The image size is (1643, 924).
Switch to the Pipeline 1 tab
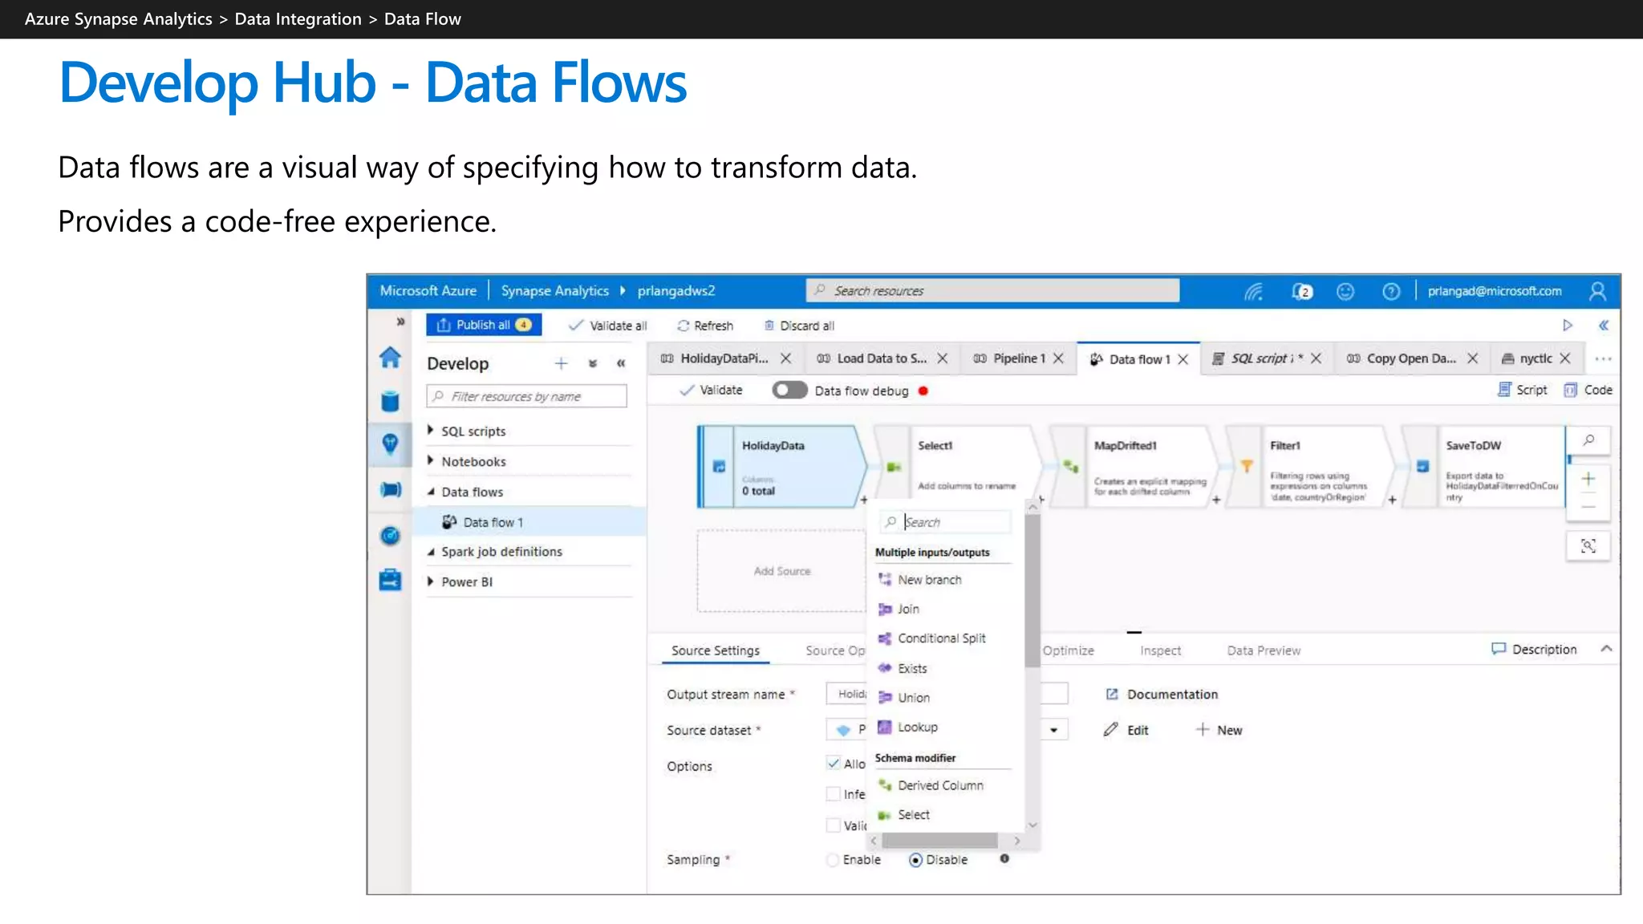[1019, 359]
